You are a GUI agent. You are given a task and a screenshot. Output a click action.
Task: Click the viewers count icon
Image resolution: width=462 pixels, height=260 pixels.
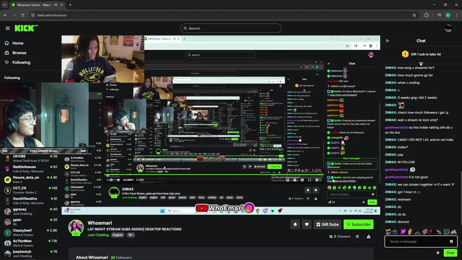coord(331,237)
